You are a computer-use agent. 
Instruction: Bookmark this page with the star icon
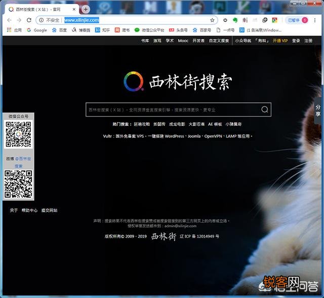click(212, 20)
